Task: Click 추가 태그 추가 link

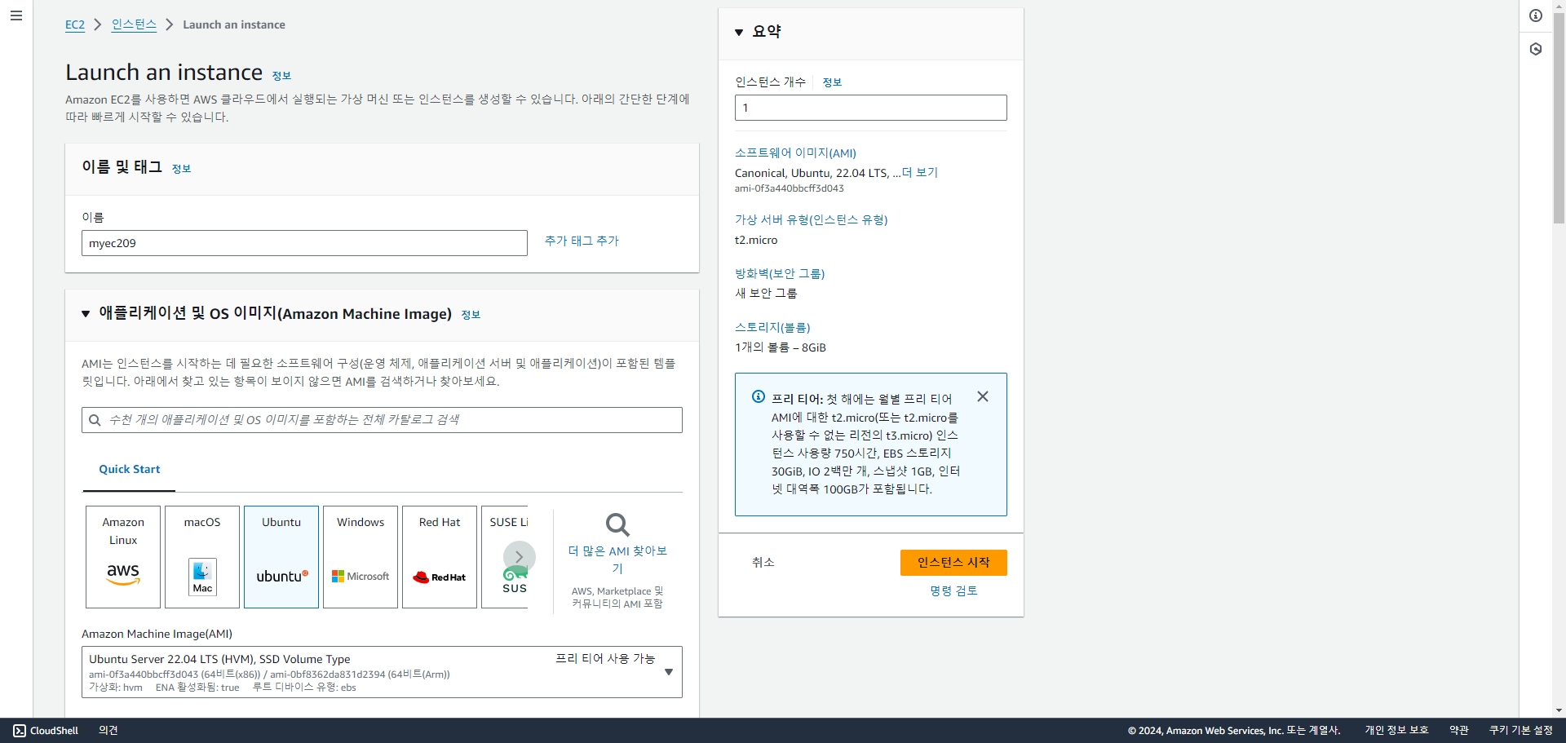Action: click(x=582, y=241)
